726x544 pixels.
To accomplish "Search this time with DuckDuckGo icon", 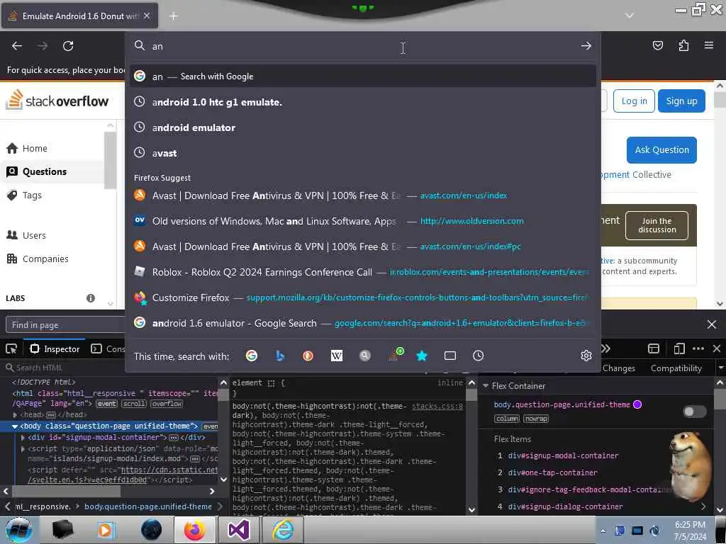I will coord(308,356).
